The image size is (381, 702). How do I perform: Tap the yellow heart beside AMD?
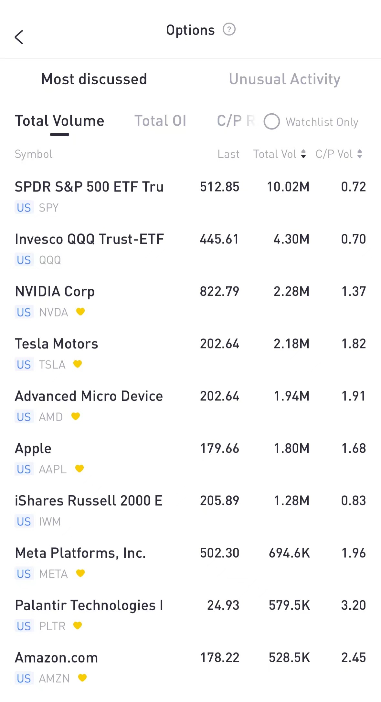(76, 416)
